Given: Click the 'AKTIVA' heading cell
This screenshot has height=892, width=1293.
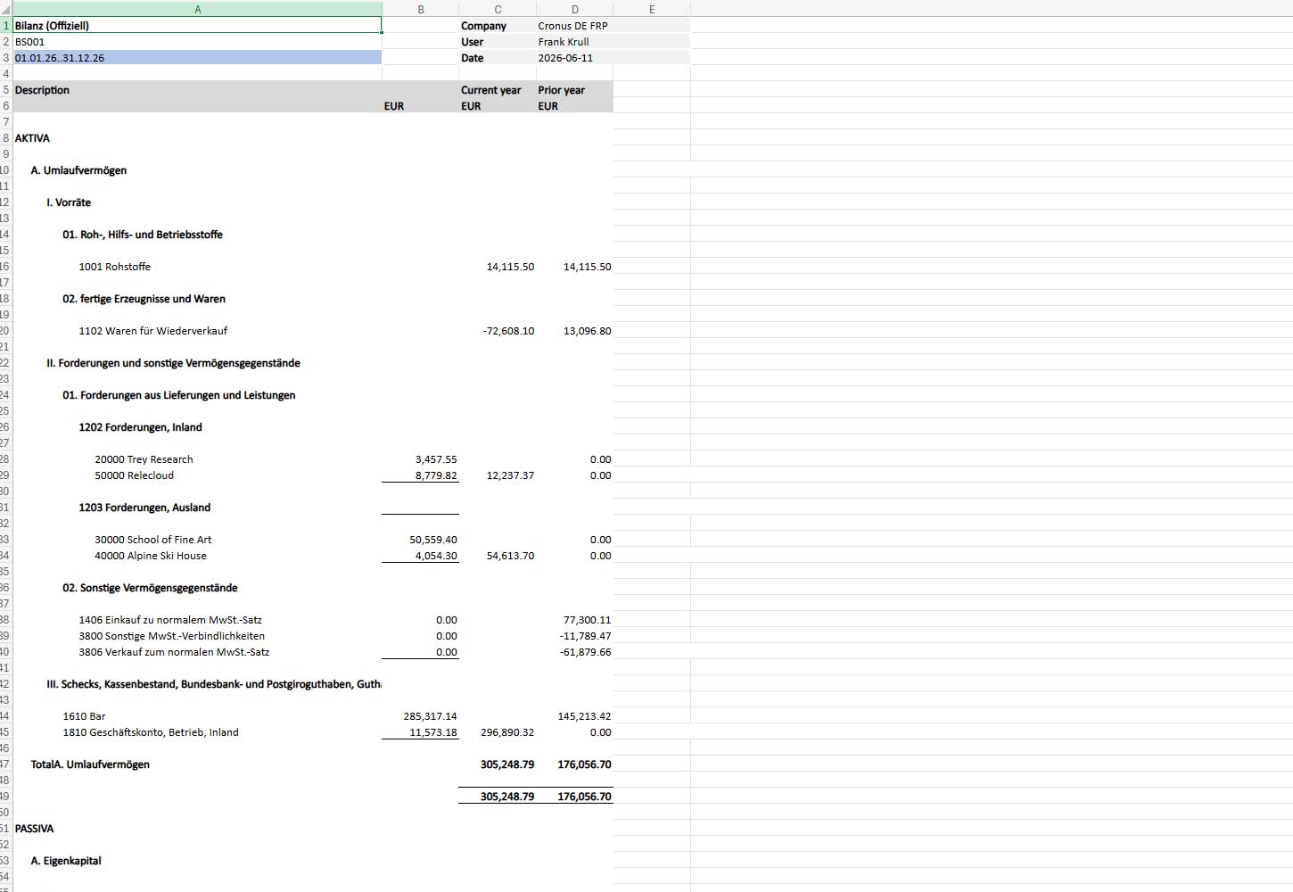Looking at the screenshot, I should coord(197,138).
